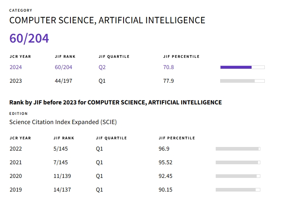
Task: Click the 14/137 rank for 2019
Action: (x=62, y=190)
